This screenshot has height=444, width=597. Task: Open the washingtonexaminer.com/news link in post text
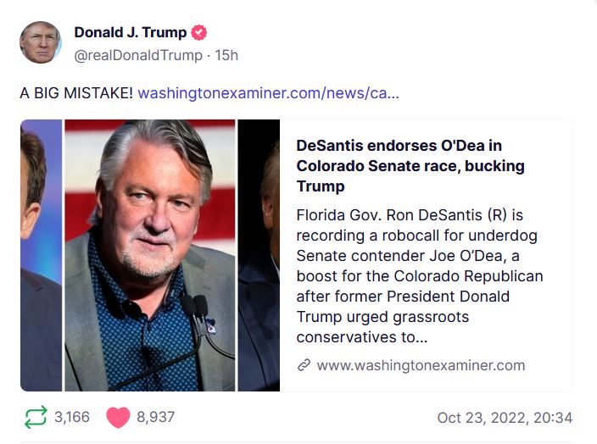pos(268,92)
